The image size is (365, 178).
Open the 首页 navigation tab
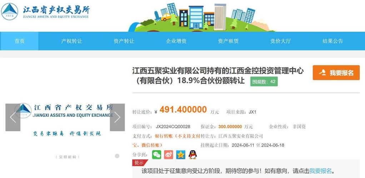click(19, 41)
